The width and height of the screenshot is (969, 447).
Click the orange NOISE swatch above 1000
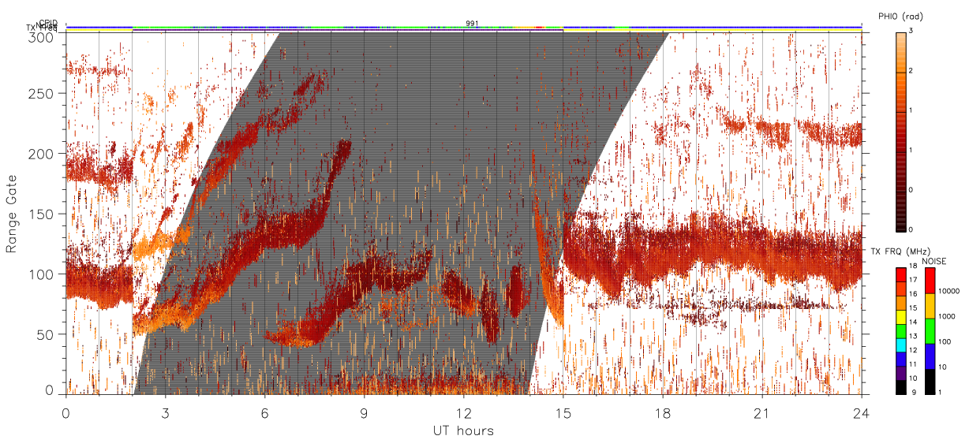(929, 305)
